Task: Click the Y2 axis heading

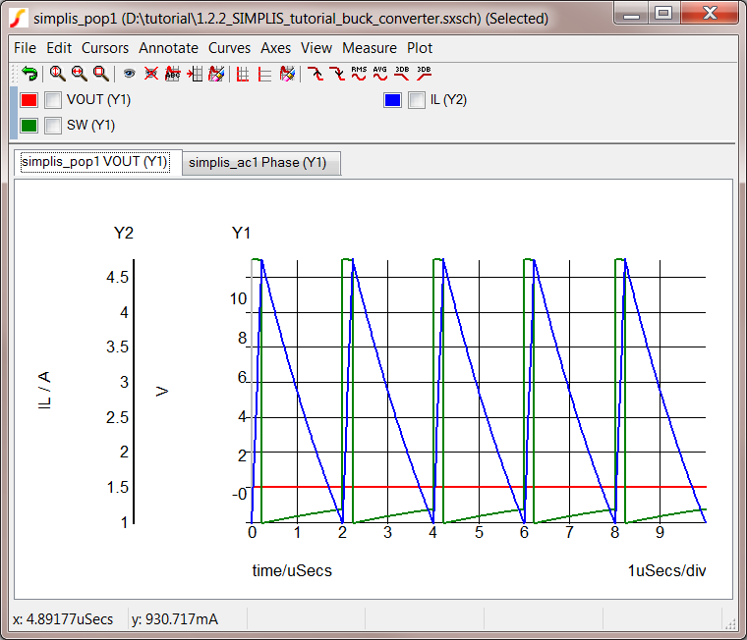Action: click(x=124, y=234)
